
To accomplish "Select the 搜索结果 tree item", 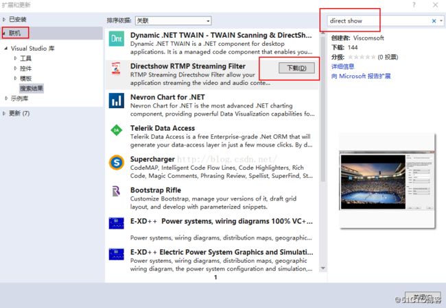I will [x=32, y=88].
